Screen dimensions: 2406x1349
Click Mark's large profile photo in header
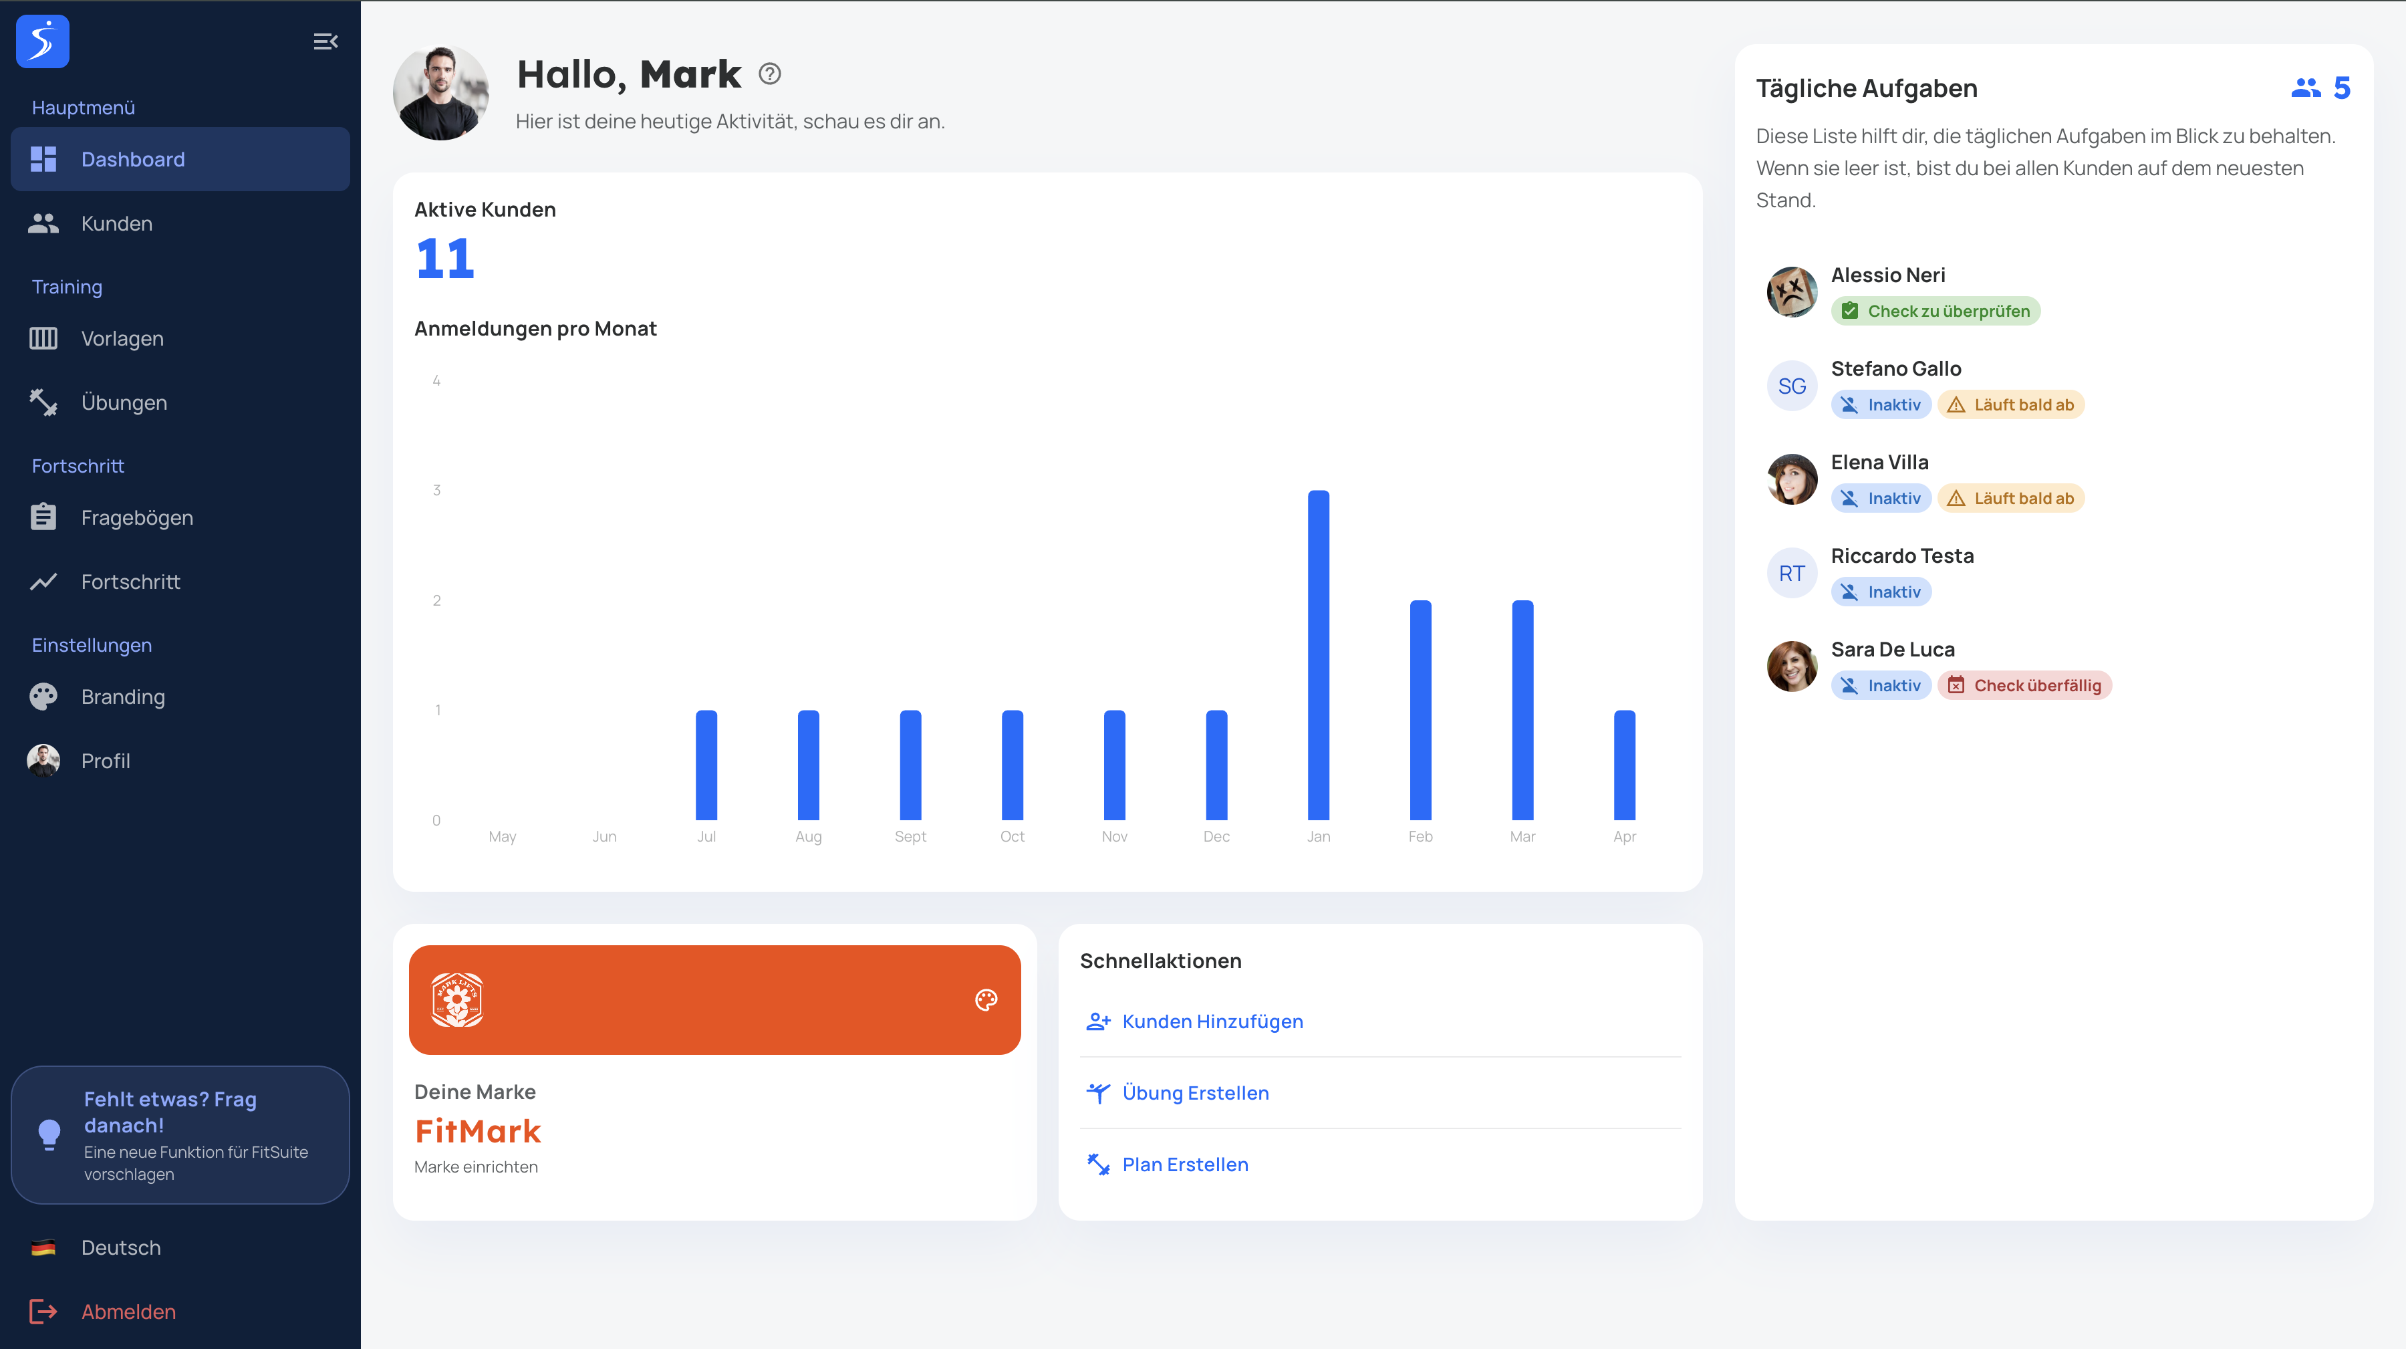click(441, 92)
